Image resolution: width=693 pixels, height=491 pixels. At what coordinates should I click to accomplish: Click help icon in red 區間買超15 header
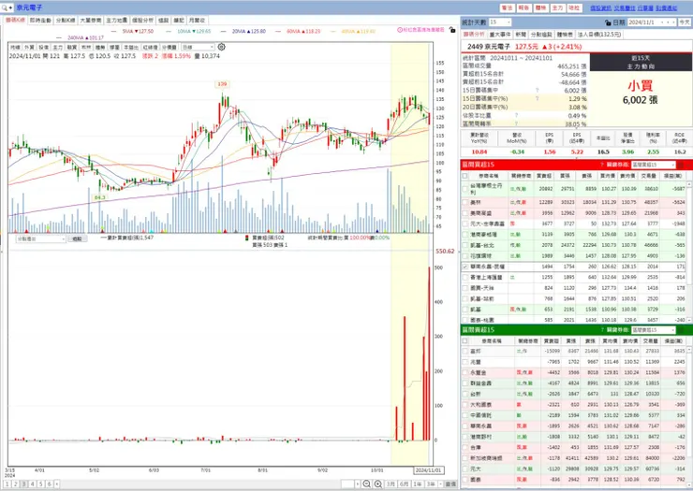click(602, 165)
